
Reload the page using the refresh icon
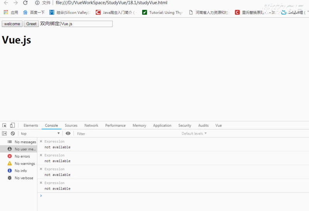[x=25, y=3]
